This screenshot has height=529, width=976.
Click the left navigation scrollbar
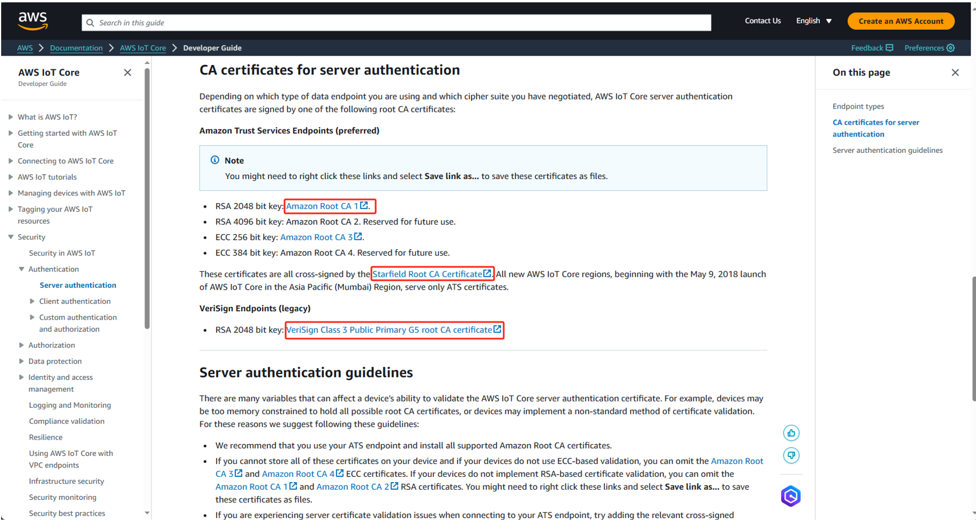(147, 199)
